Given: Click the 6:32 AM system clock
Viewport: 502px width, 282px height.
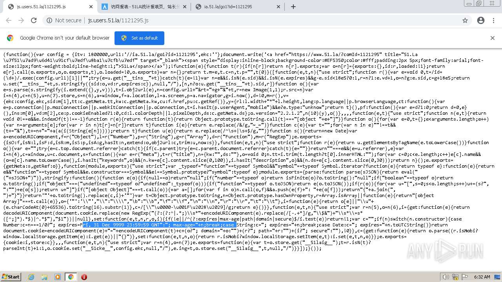Looking at the screenshot, I should tap(482, 277).
